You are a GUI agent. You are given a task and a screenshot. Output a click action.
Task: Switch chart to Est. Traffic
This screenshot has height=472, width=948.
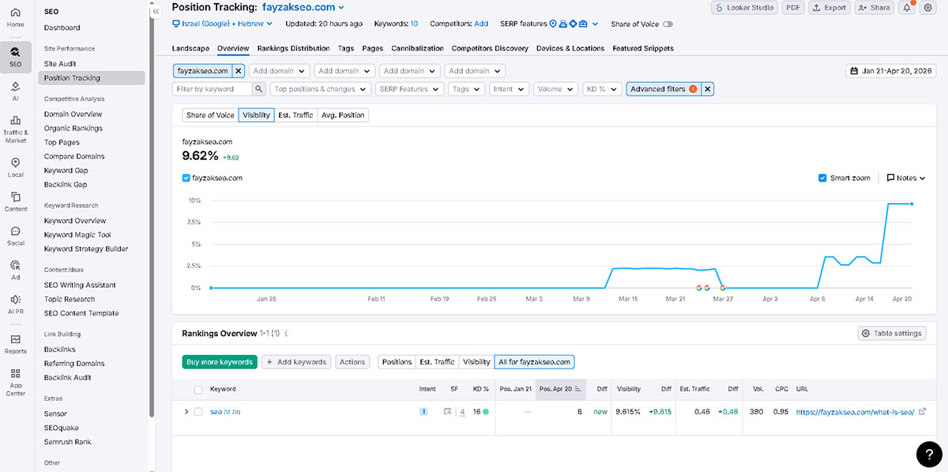pyautogui.click(x=296, y=115)
